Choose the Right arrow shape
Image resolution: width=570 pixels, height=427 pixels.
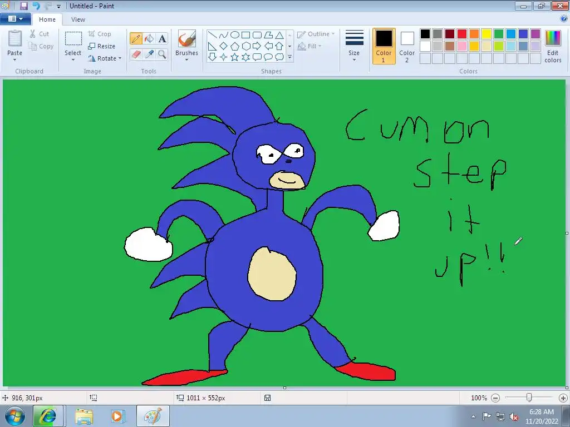pyautogui.click(x=257, y=46)
